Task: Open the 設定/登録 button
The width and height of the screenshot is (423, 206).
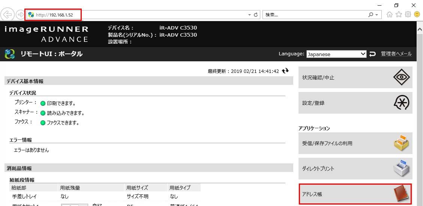Action: 355,103
